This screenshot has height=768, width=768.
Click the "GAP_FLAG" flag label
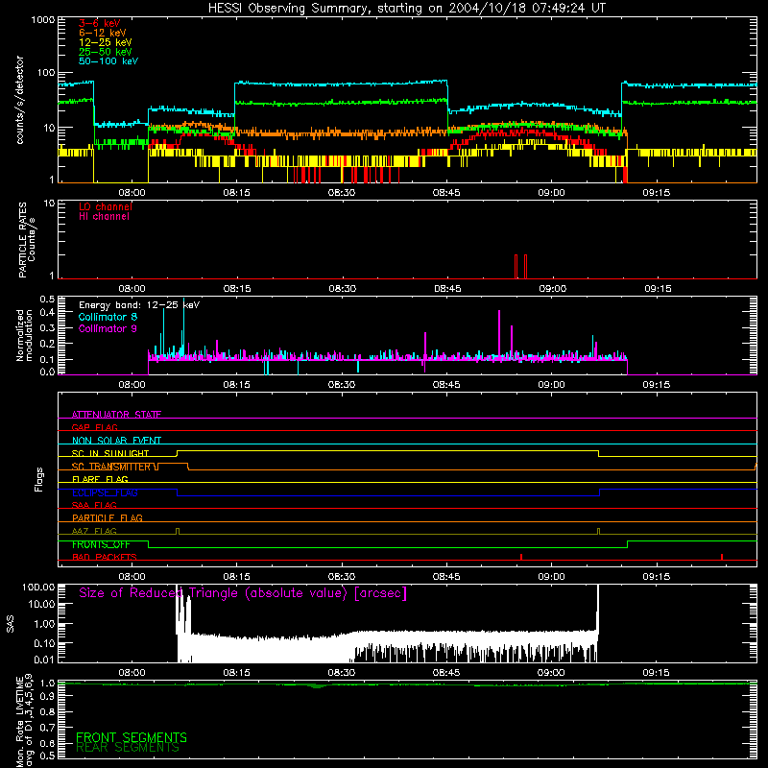(x=94, y=427)
